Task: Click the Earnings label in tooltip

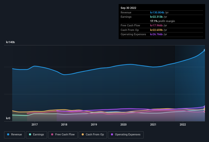Action: 126,17
